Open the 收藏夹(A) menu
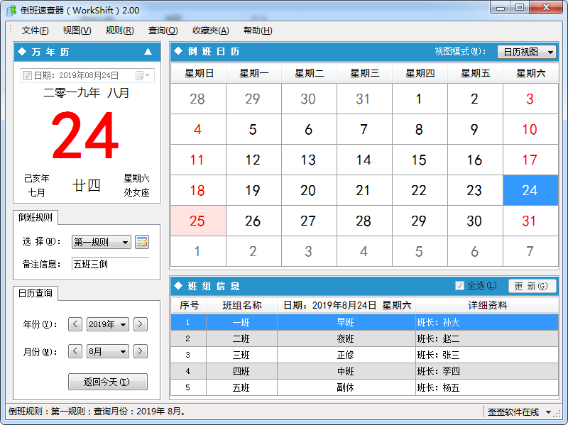Screen dimensions: 568x425 (x=210, y=31)
